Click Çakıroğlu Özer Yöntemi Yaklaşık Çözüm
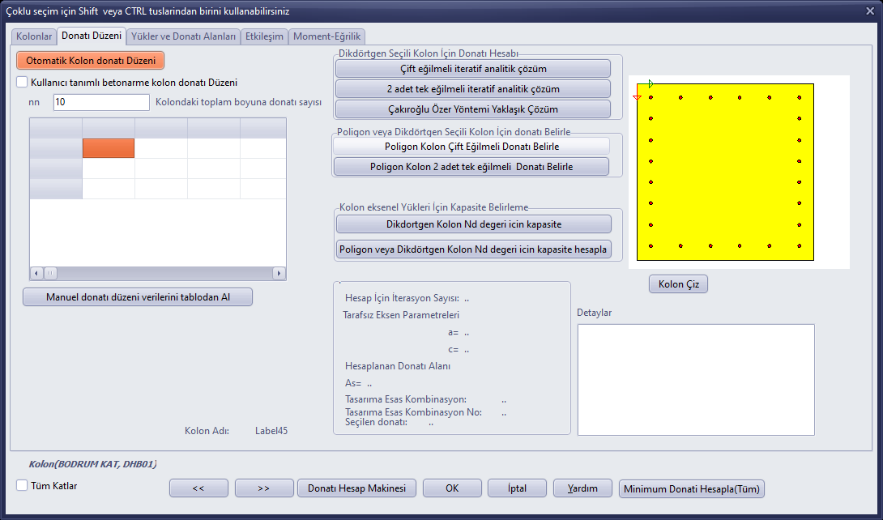Viewport: 883px width, 520px height. tap(473, 109)
